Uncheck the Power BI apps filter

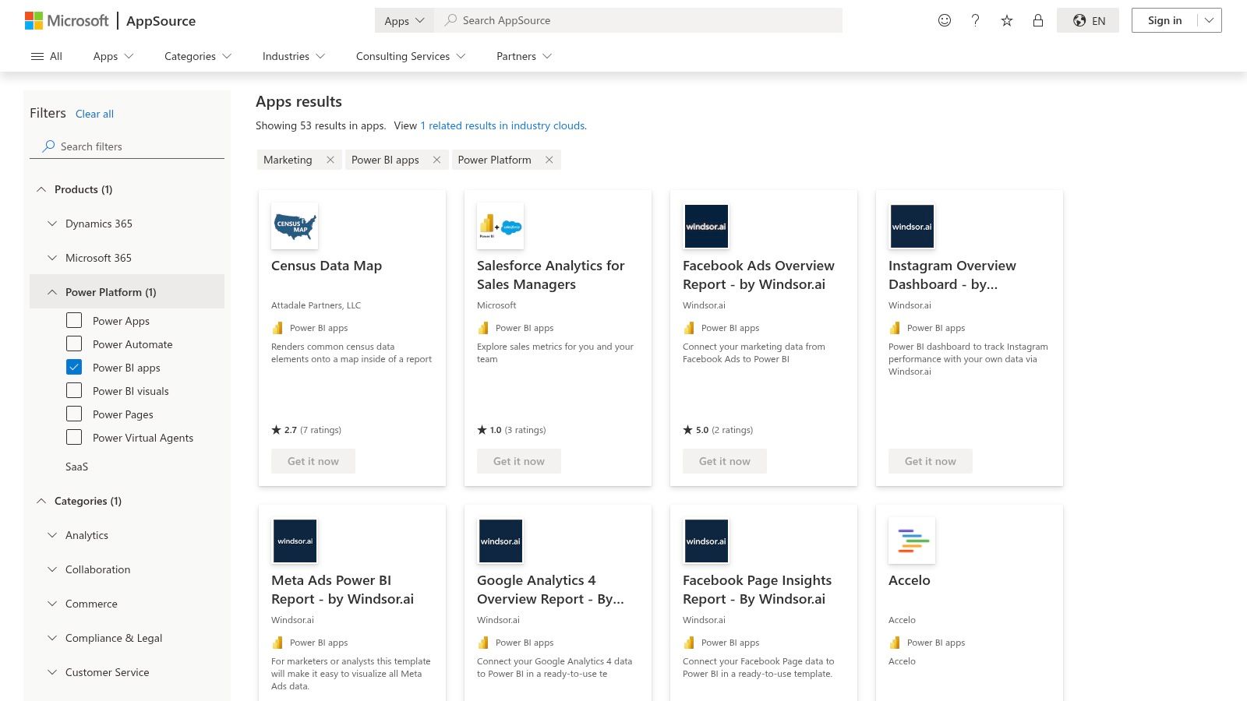click(x=74, y=367)
